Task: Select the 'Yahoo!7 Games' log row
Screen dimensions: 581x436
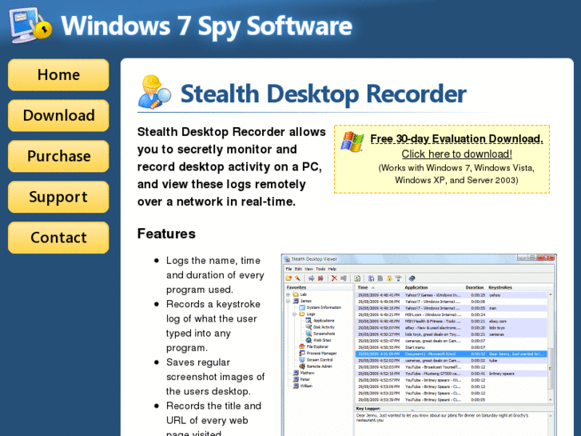Action: tap(451, 295)
